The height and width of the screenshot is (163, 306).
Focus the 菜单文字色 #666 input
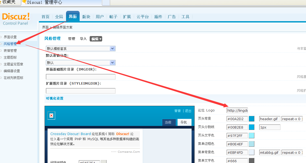[x=237, y=161]
